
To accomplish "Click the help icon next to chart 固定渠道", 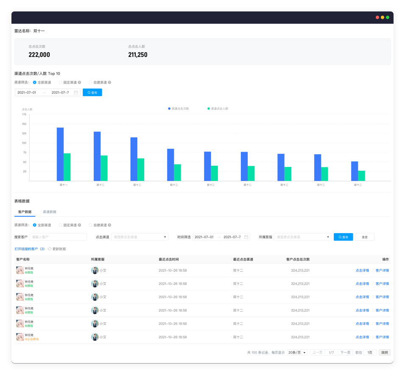I will [x=79, y=83].
